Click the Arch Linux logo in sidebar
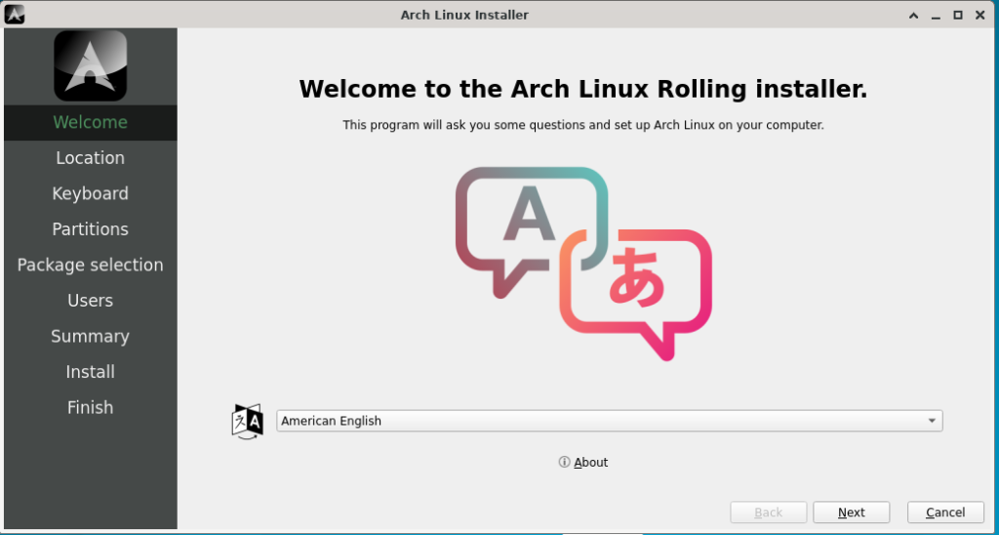This screenshot has height=535, width=999. 91,65
